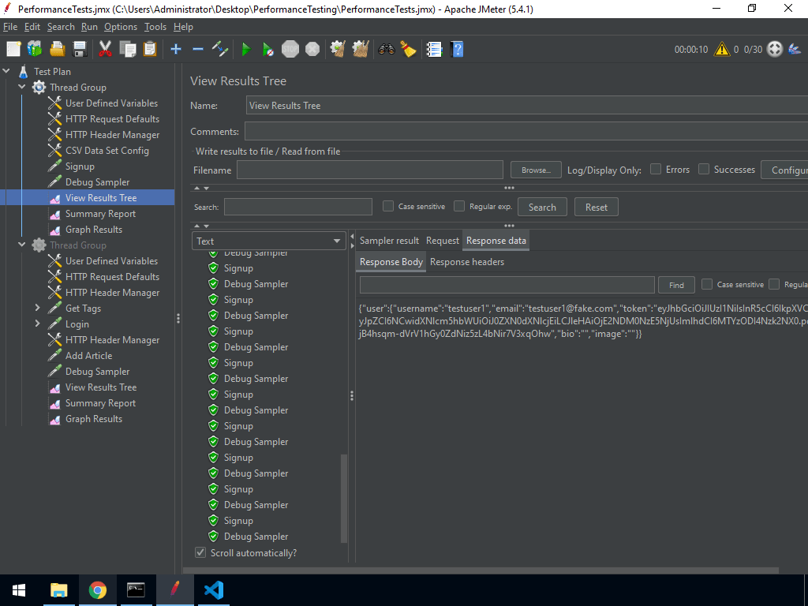This screenshot has width=808, height=606.
Task: Open the Options menu
Action: pos(120,26)
